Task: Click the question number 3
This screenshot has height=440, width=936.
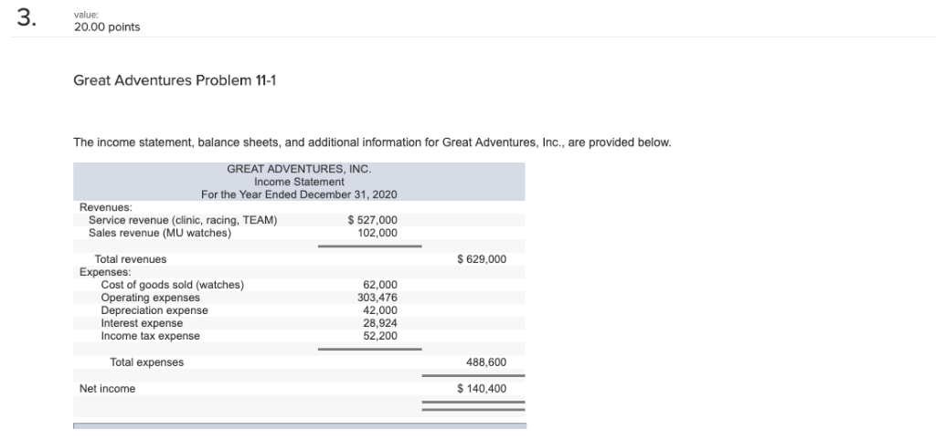Action: (x=27, y=18)
